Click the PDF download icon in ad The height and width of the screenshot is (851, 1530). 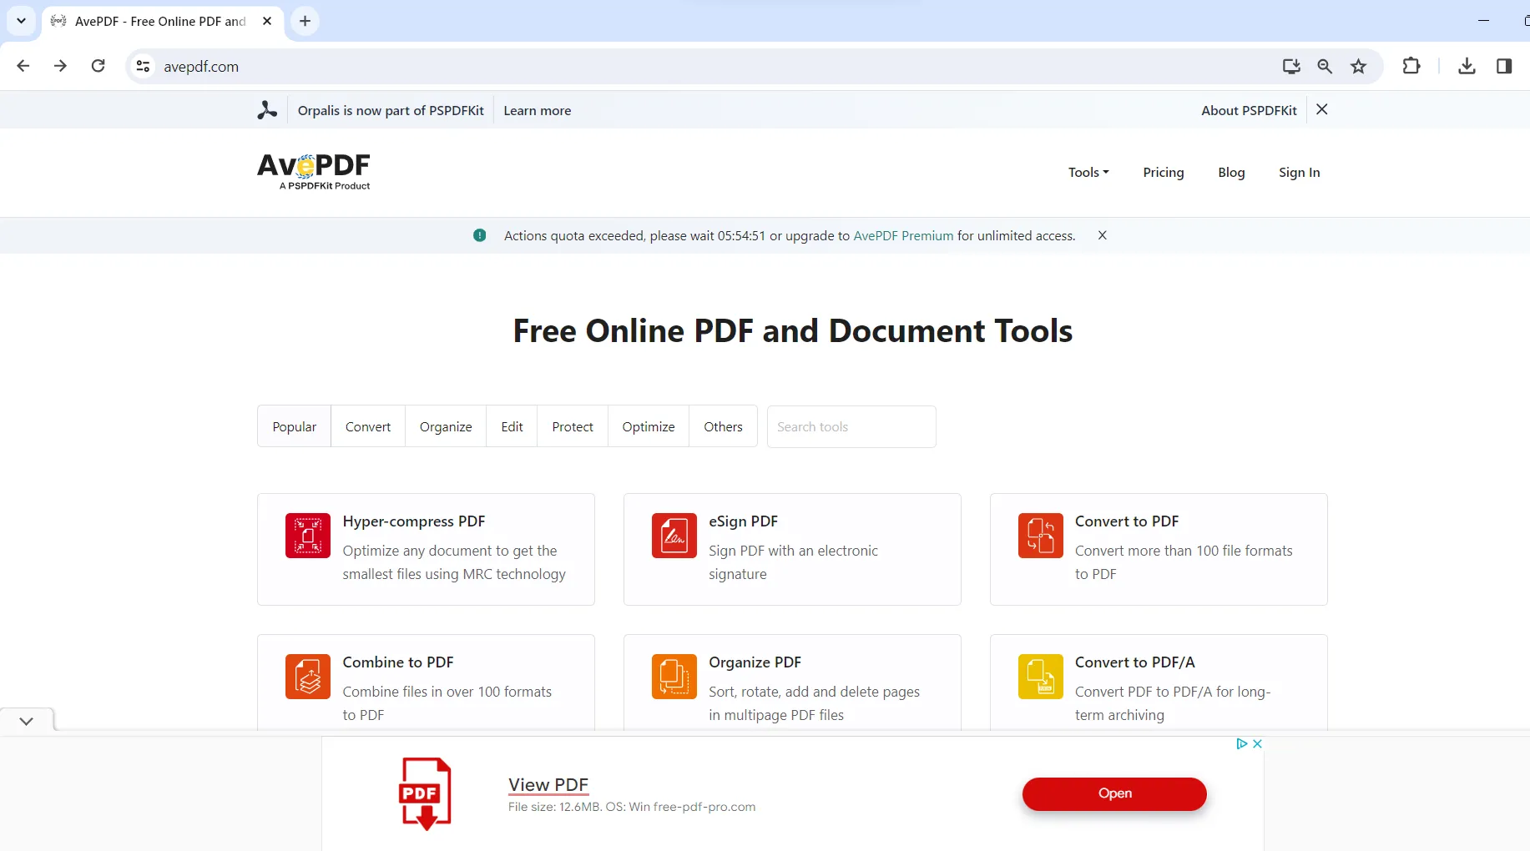tap(426, 793)
